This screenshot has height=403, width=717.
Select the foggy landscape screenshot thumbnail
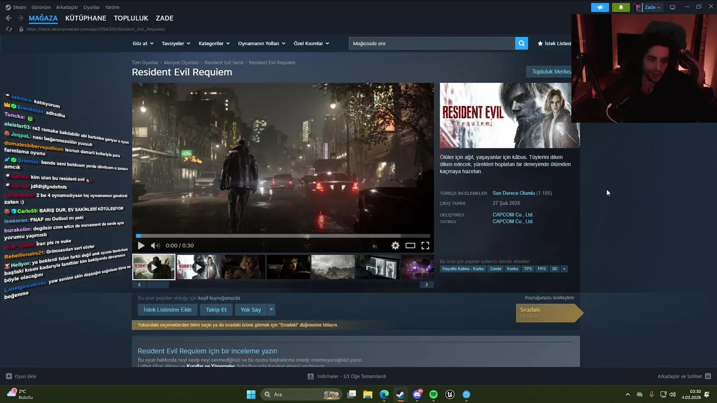[x=333, y=267]
